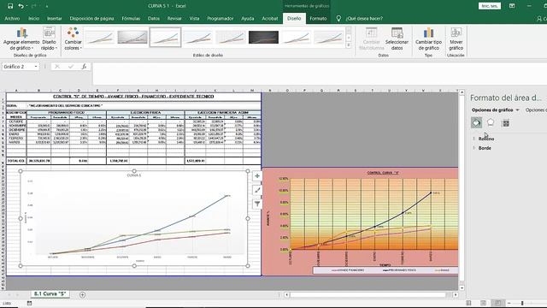This screenshot has width=547, height=308.
Task: Click the insert function fx icon
Action: point(84,67)
